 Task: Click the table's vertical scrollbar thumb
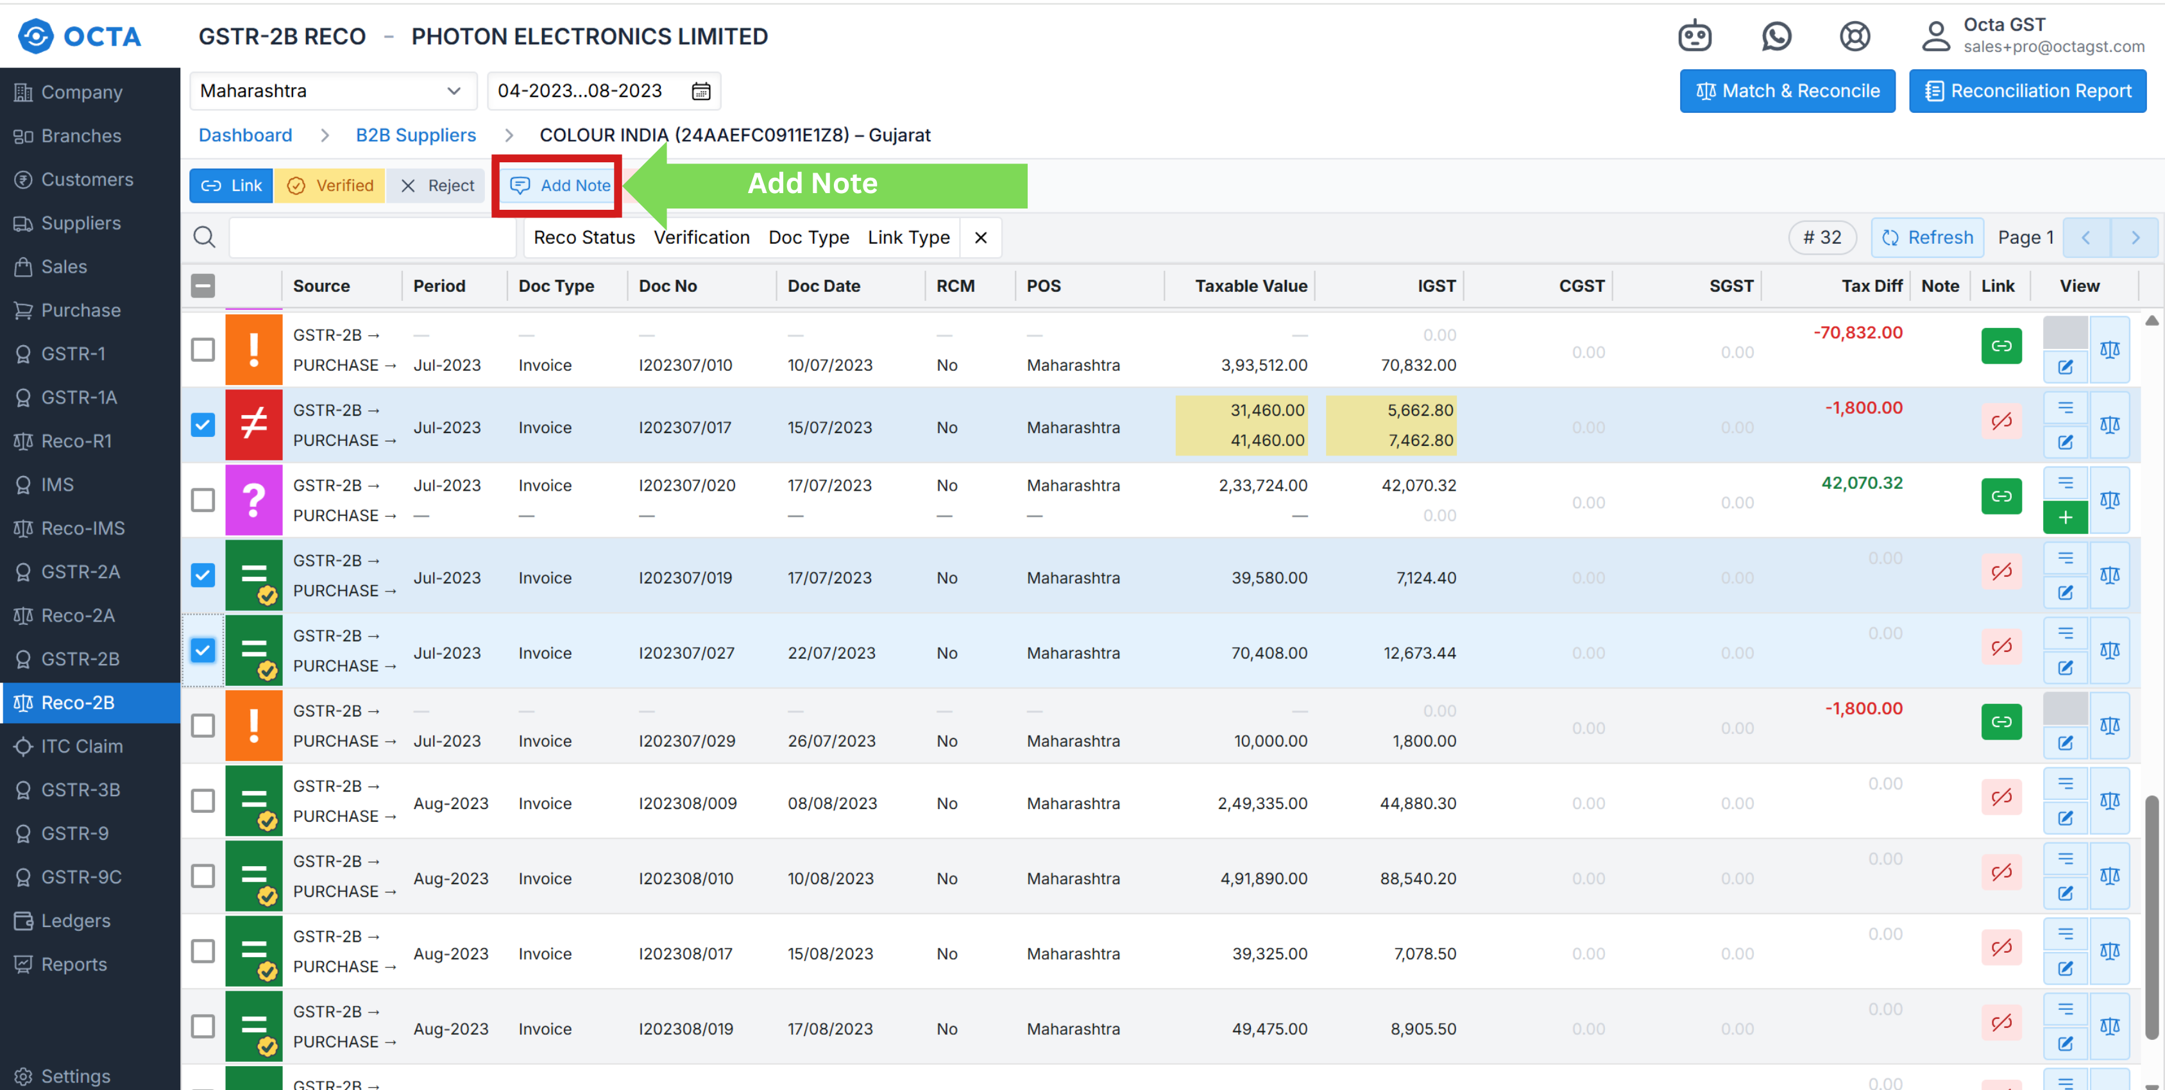pyautogui.click(x=2151, y=916)
